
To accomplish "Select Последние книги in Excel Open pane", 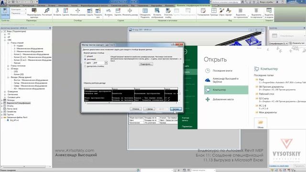I will (222, 71).
